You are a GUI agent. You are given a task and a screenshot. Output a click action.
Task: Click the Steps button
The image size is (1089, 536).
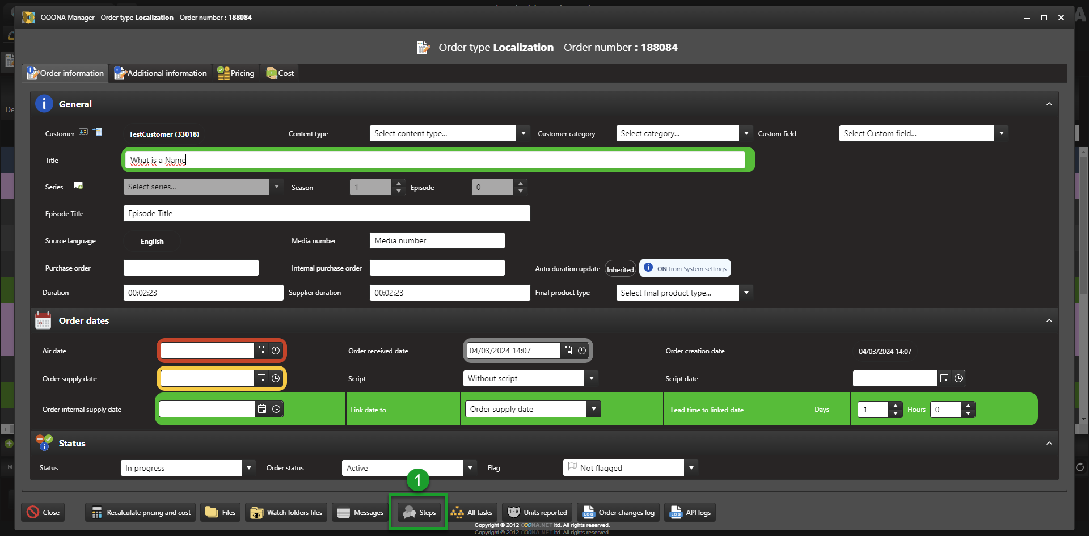coord(419,513)
